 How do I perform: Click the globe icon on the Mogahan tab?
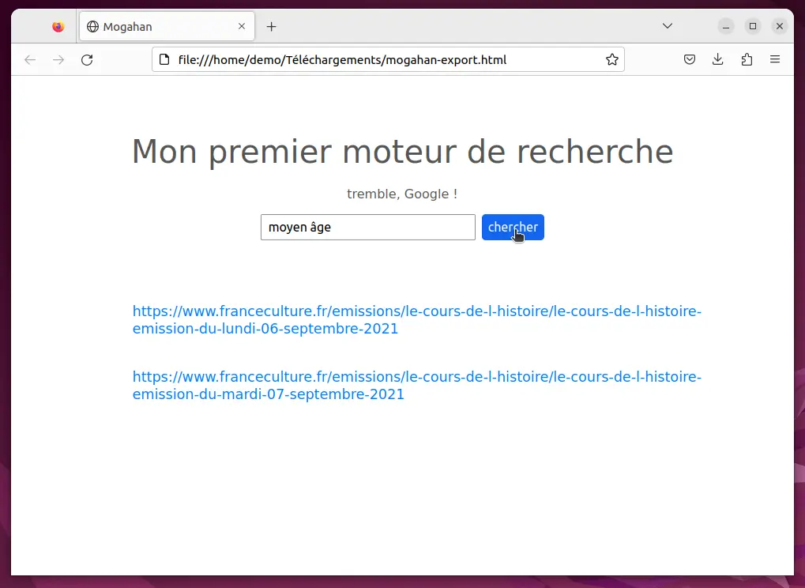(x=93, y=26)
